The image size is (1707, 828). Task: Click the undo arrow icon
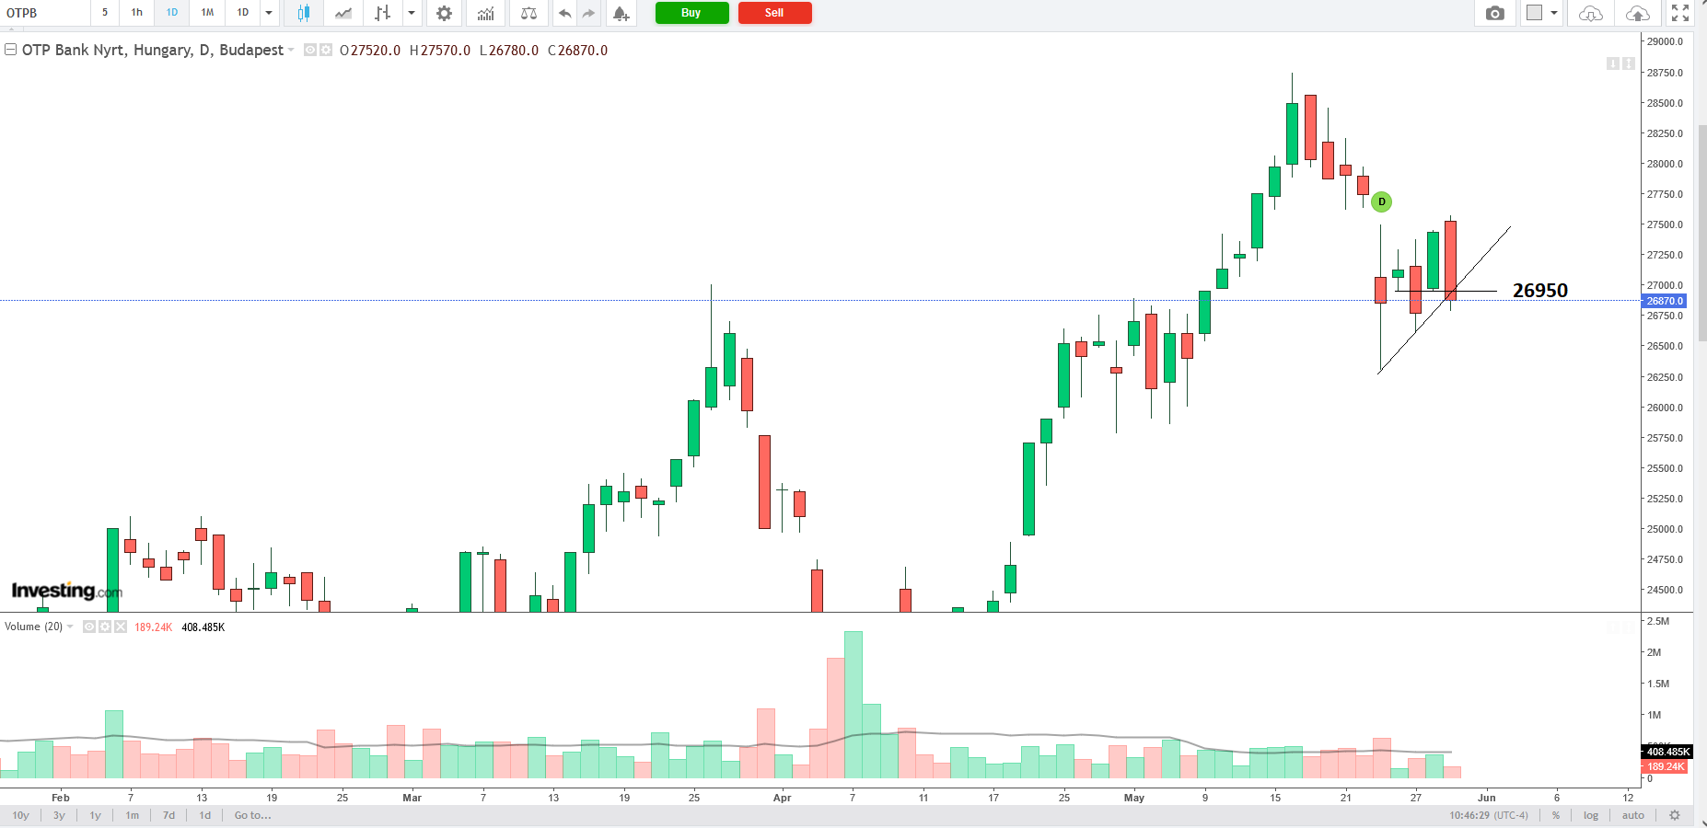pos(564,13)
